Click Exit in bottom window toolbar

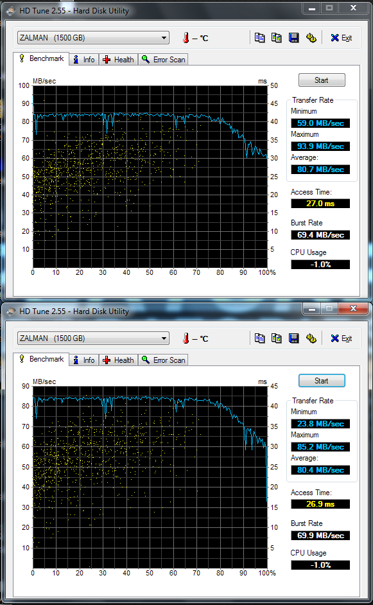[342, 338]
